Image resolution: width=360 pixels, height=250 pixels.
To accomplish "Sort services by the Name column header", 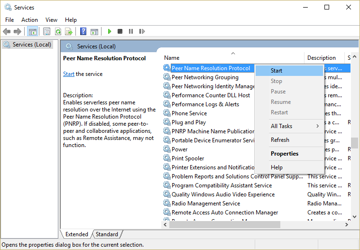I will coord(172,58).
